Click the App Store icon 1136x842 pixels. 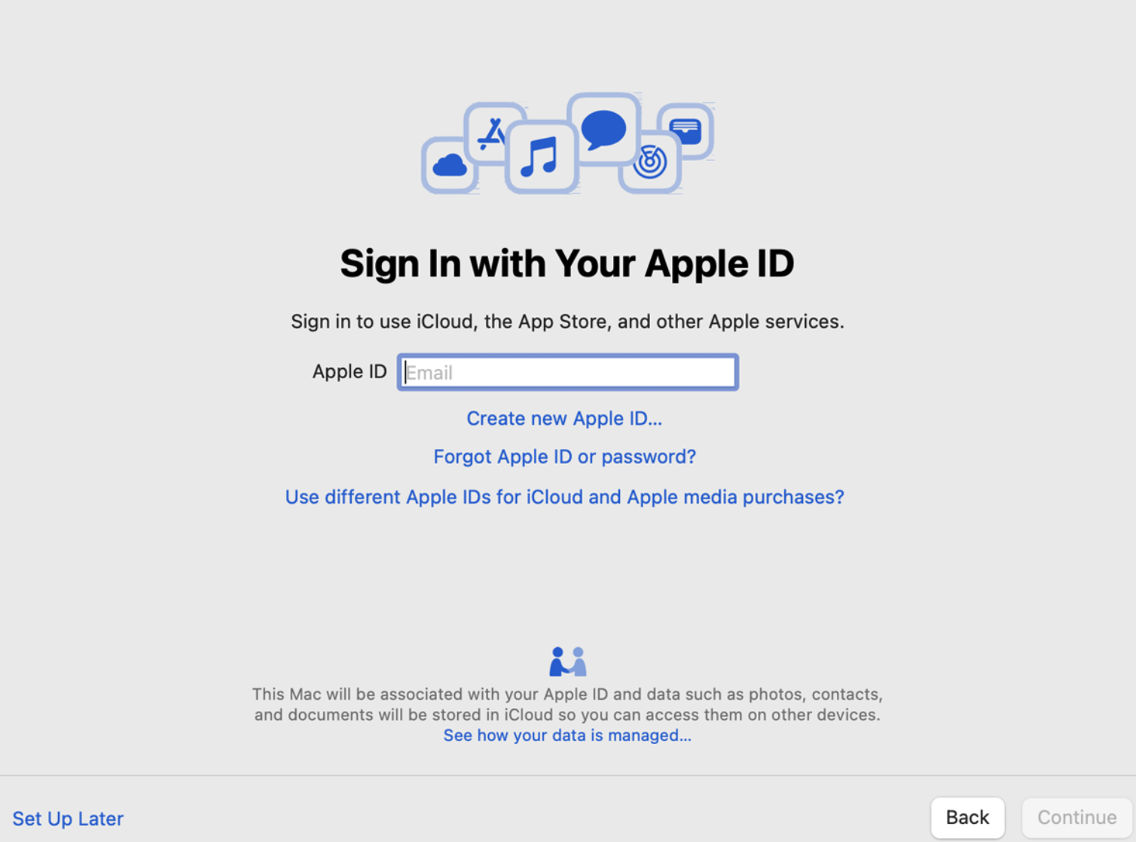pyautogui.click(x=493, y=133)
